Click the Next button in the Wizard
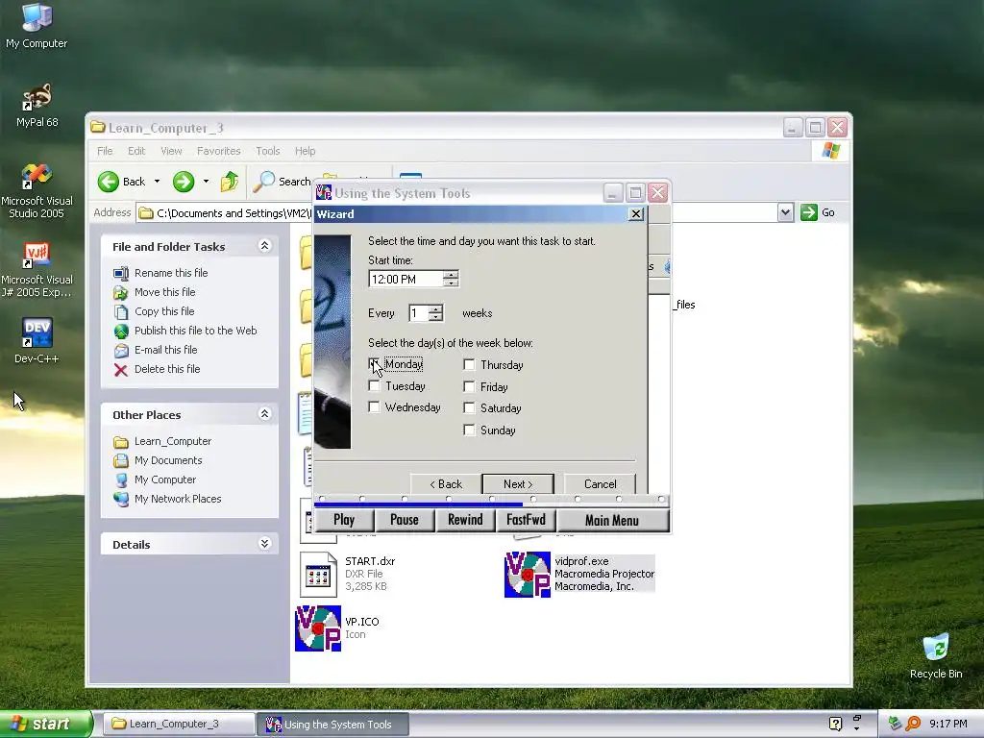984x738 pixels. (x=518, y=484)
